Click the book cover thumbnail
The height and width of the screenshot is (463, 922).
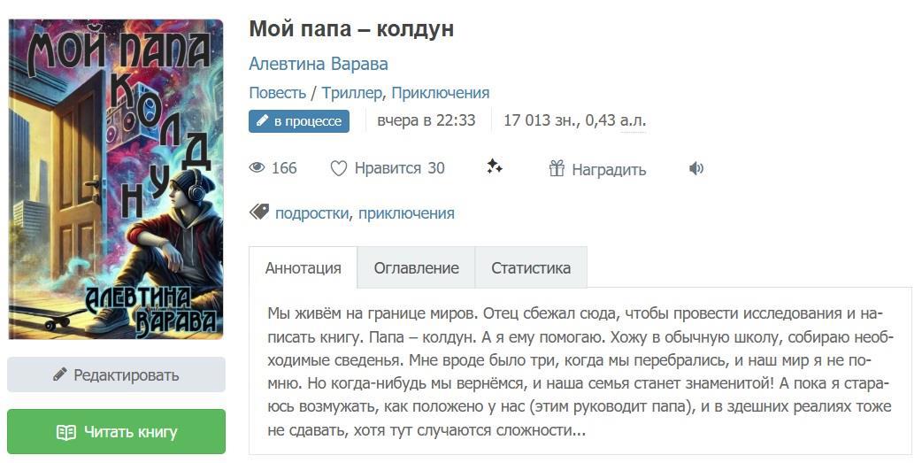coord(116,178)
